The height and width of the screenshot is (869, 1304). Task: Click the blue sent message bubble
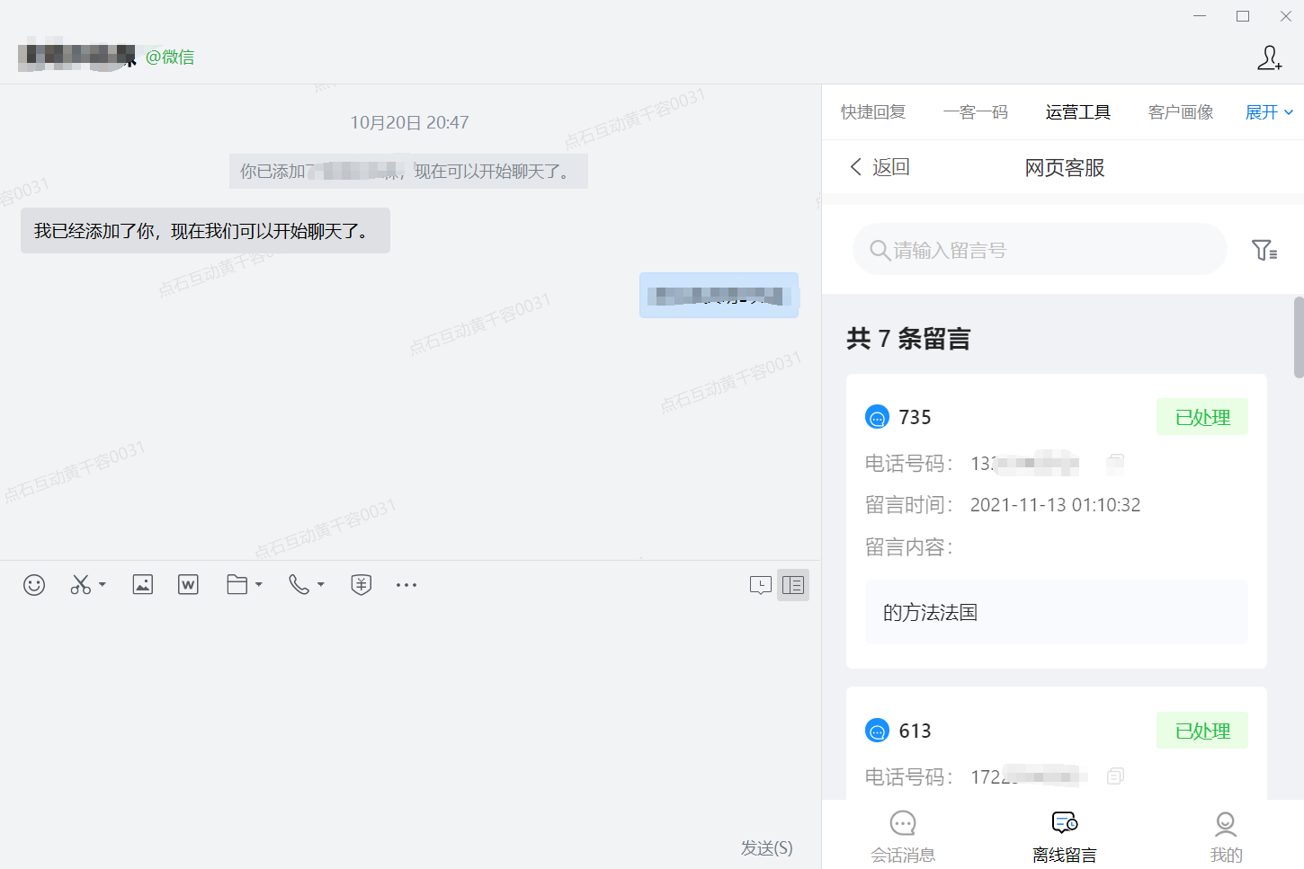[719, 295]
